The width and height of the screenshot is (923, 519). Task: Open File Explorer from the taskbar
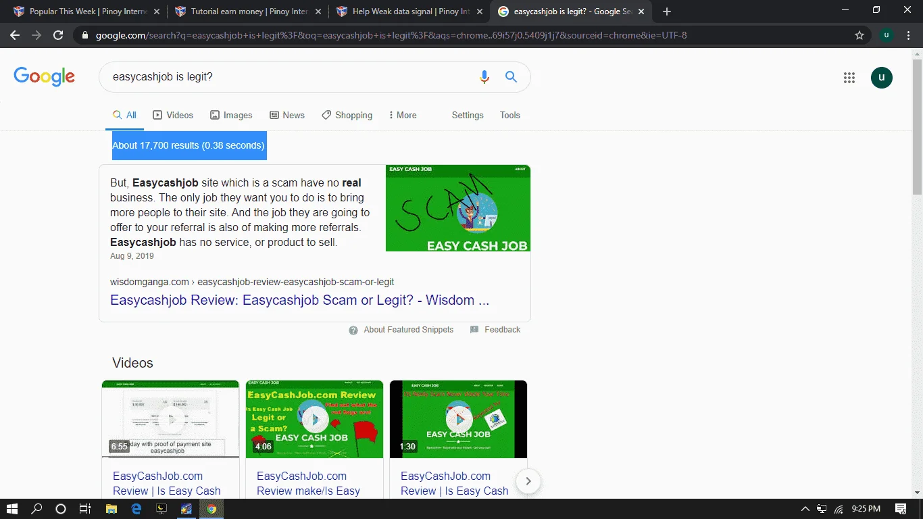click(111, 509)
